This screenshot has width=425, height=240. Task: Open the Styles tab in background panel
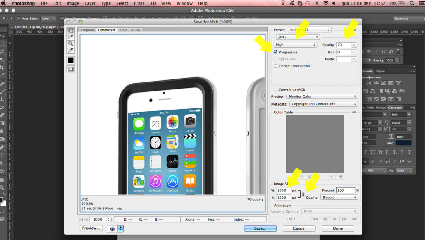tap(380, 71)
